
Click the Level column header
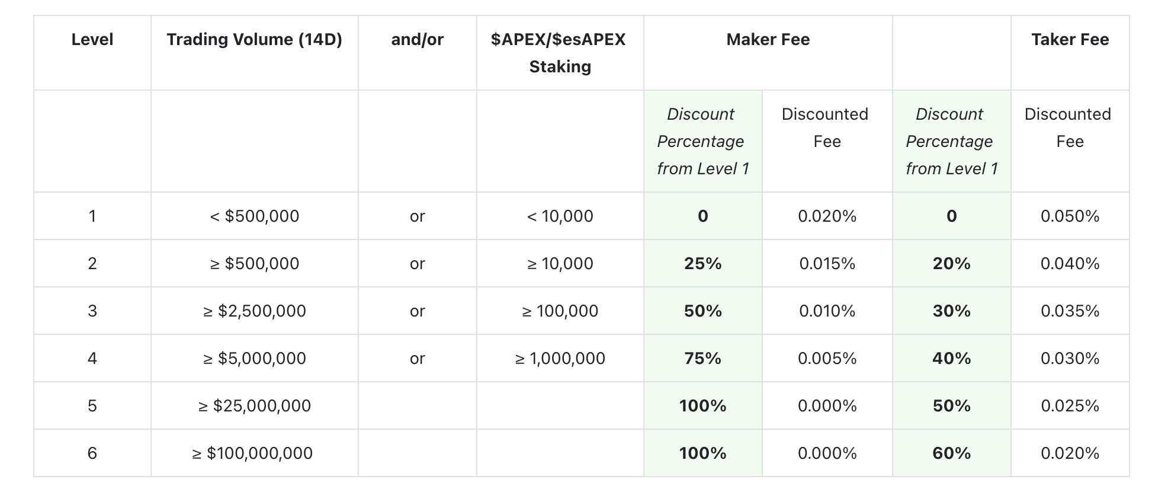pyautogui.click(x=92, y=40)
